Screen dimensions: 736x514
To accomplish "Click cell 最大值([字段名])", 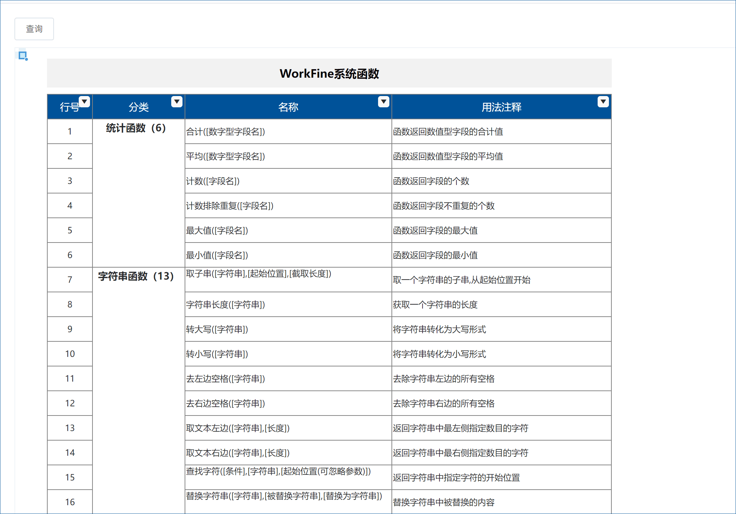I will [288, 231].
